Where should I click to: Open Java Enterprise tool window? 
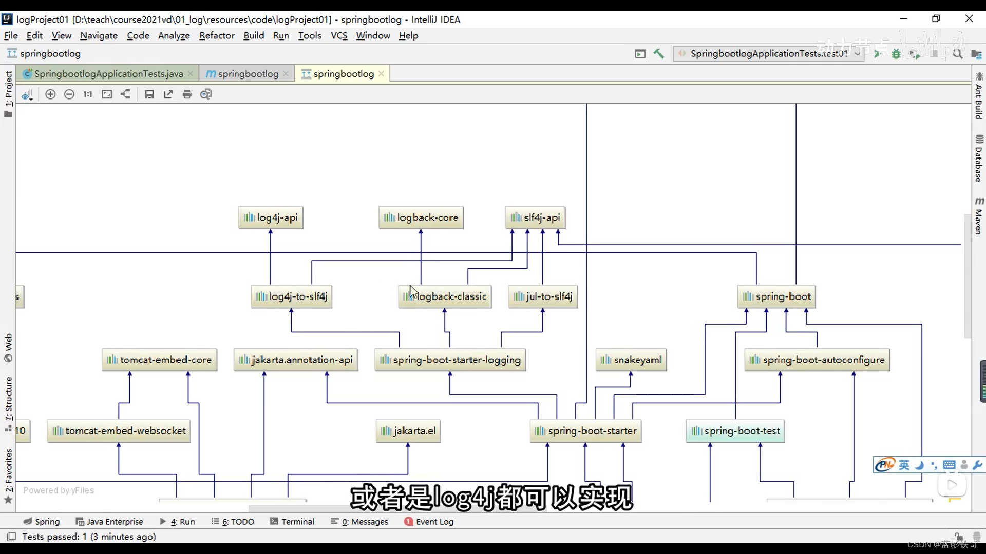[x=109, y=522]
